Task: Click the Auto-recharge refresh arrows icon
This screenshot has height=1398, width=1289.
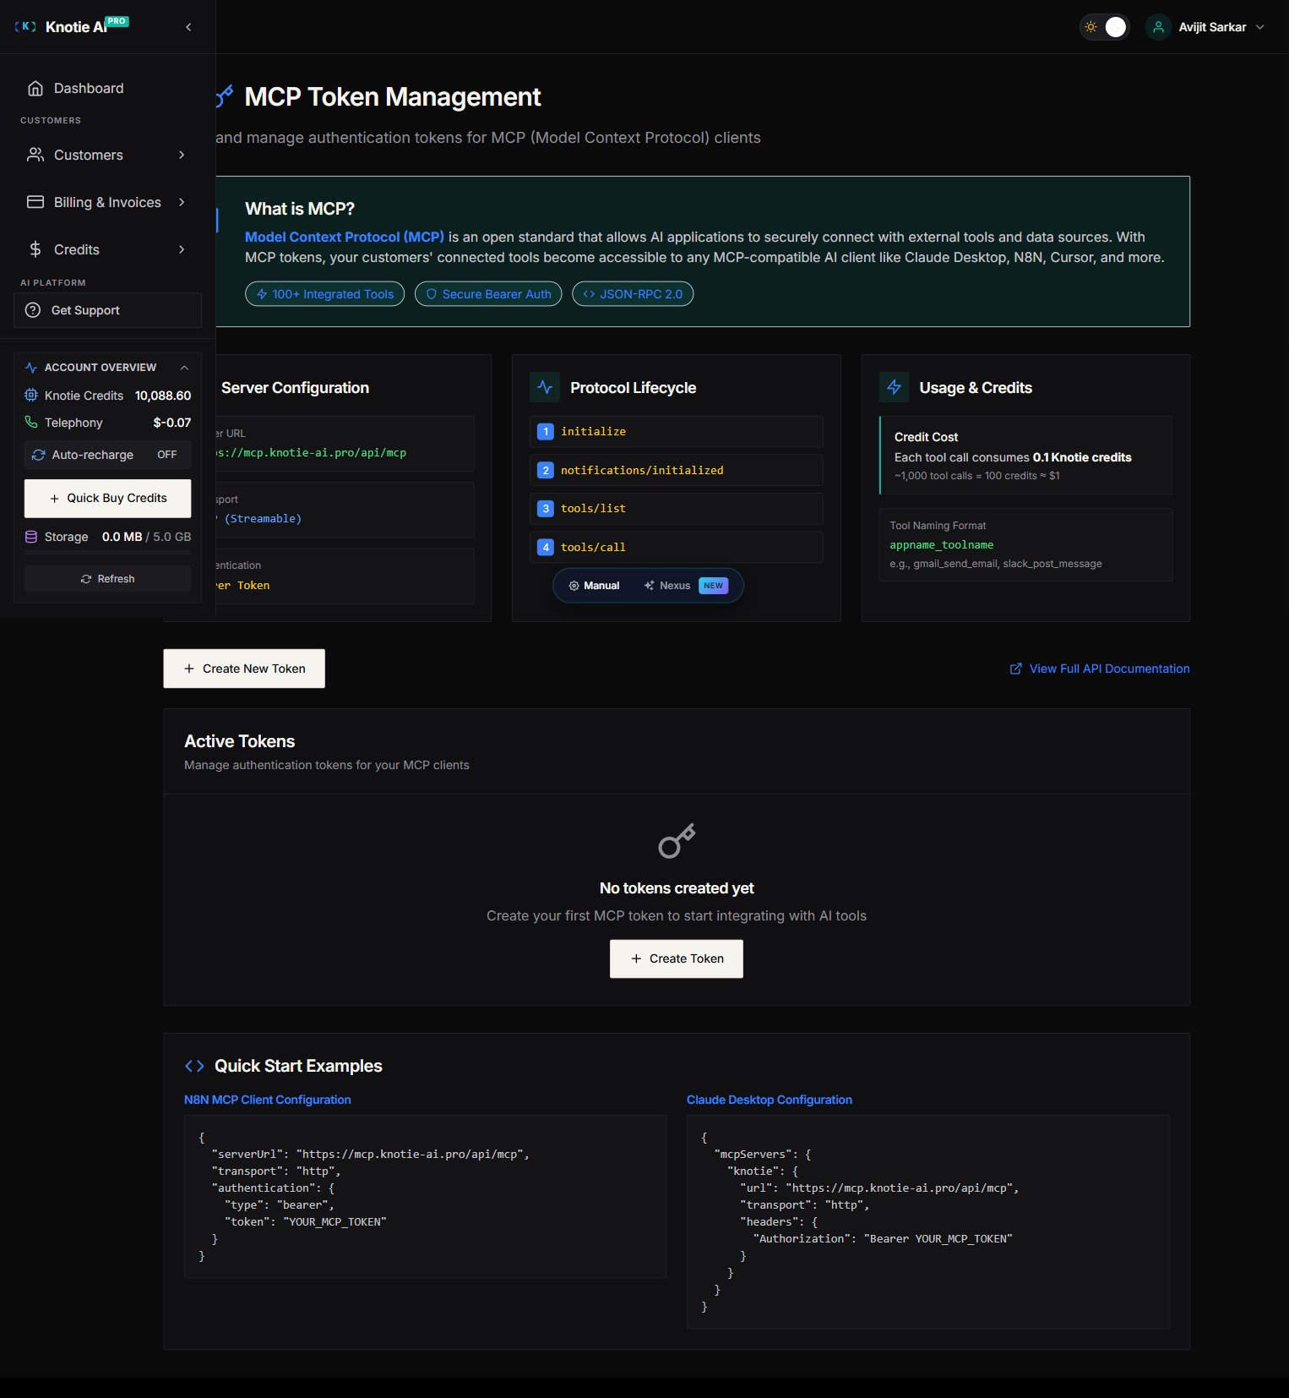Action: tap(39, 455)
